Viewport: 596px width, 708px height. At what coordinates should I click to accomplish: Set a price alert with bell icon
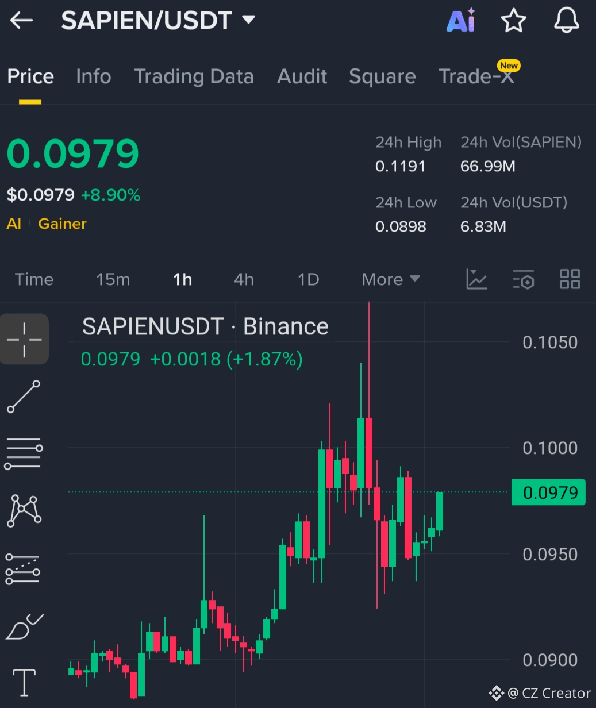pos(566,21)
